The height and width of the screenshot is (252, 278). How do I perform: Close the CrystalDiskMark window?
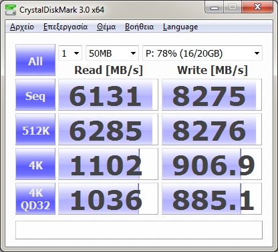click(257, 7)
